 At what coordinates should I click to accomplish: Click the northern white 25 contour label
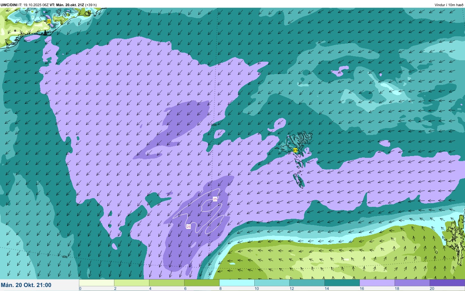click(215, 199)
